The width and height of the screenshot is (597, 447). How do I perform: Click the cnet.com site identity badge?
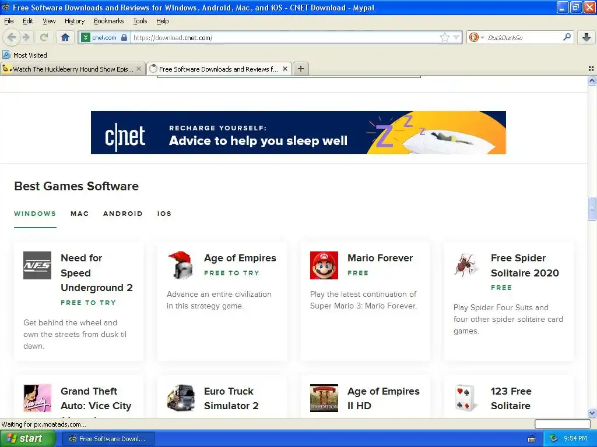(x=105, y=37)
